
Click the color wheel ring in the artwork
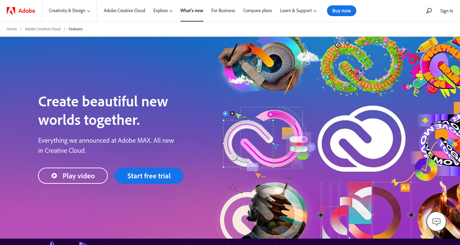tap(426, 169)
